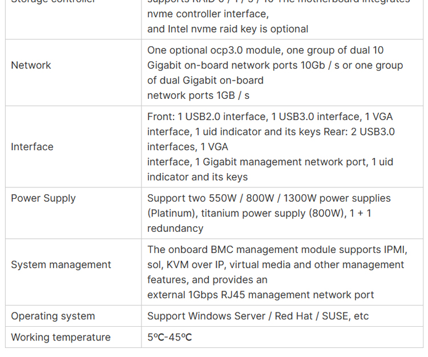Click the System management row label
The width and height of the screenshot is (428, 357).
pyautogui.click(x=61, y=264)
